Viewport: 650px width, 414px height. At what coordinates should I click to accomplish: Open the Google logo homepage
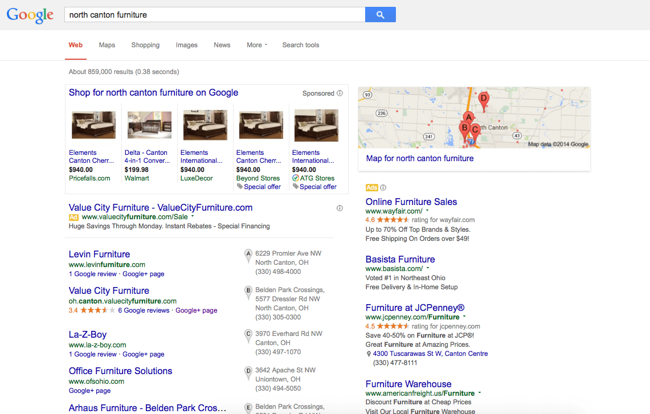30,15
